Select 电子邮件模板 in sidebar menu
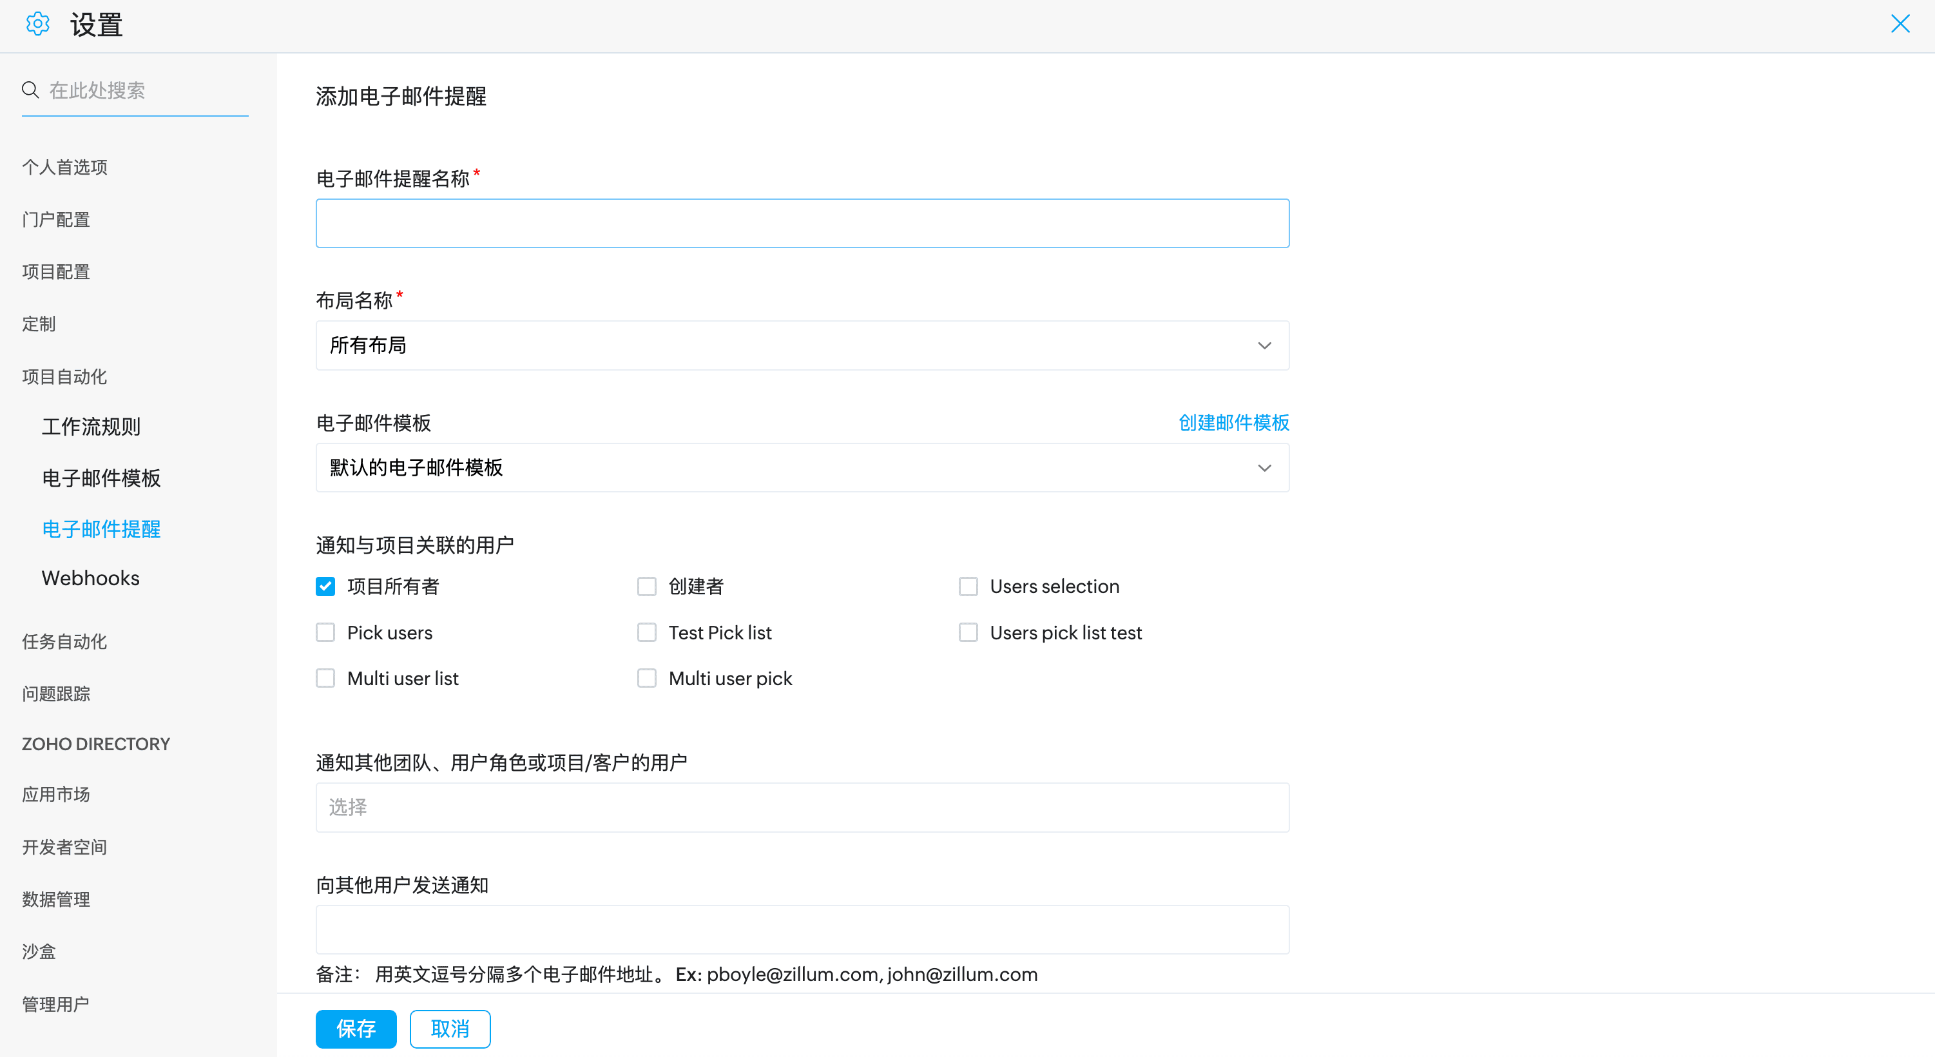 (x=101, y=478)
